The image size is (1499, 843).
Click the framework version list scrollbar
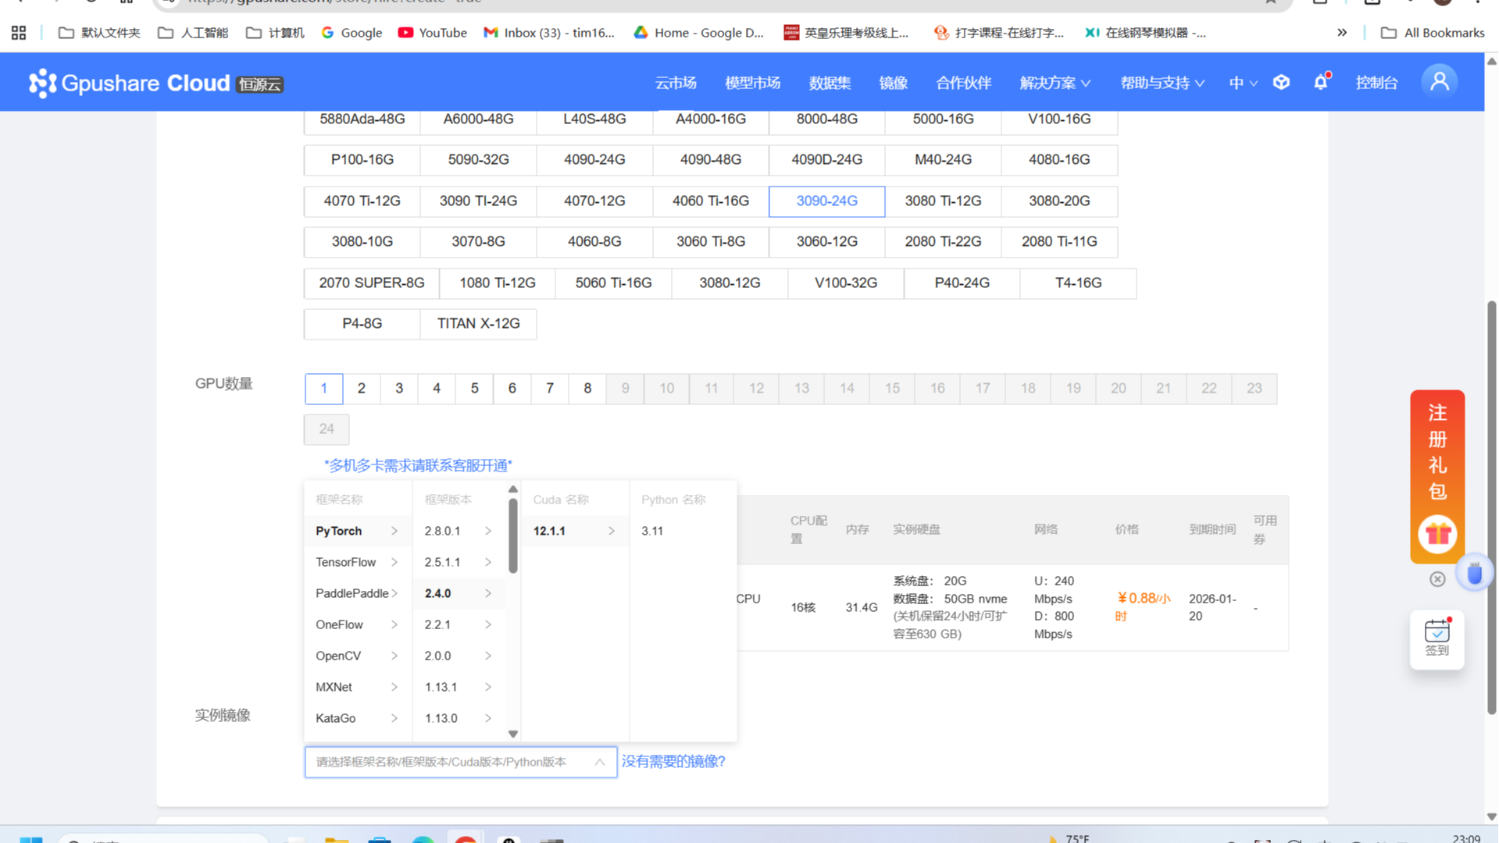pyautogui.click(x=513, y=535)
